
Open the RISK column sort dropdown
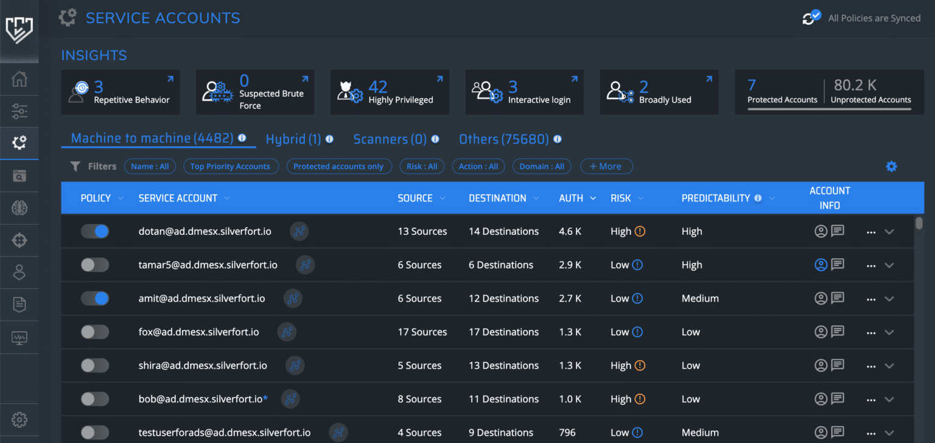point(639,198)
